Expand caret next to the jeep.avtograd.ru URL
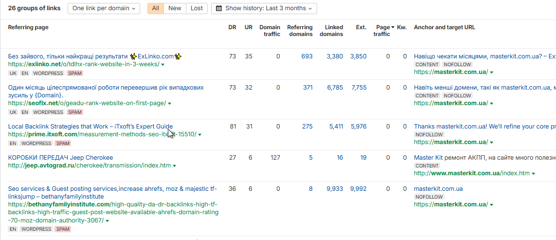The height and width of the screenshot is (240, 556). pos(174,166)
